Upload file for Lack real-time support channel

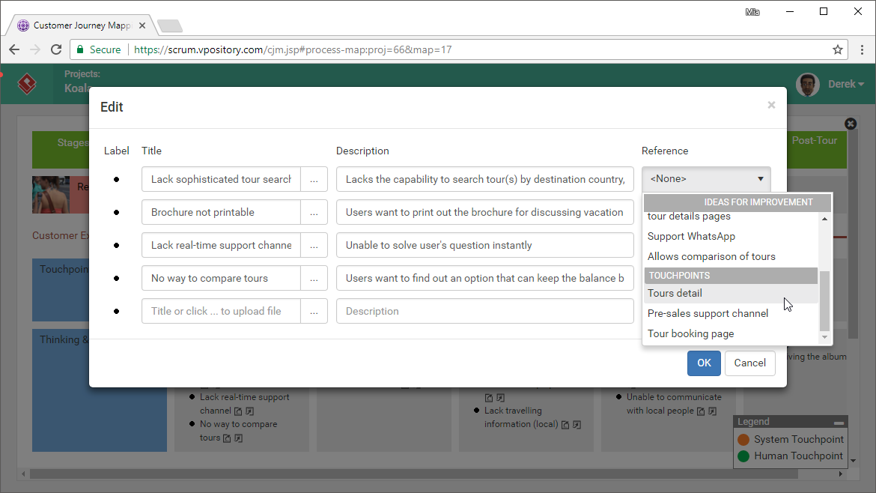[314, 246]
